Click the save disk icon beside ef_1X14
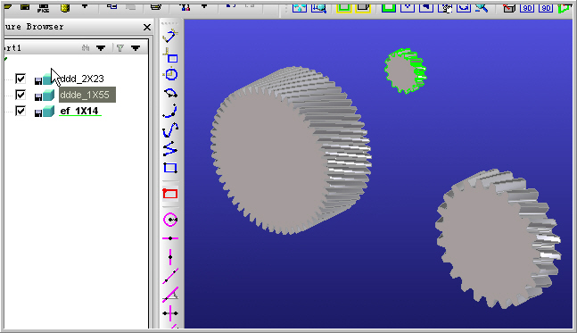This screenshot has height=333, width=577. click(x=38, y=112)
